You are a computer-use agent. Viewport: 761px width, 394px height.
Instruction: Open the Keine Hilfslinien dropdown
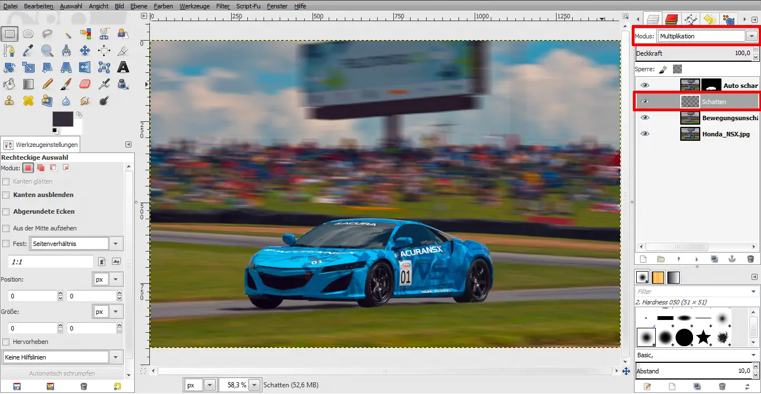[116, 357]
